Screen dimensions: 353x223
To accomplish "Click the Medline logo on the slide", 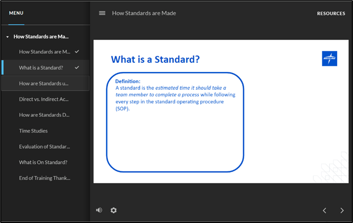I will point(329,58).
